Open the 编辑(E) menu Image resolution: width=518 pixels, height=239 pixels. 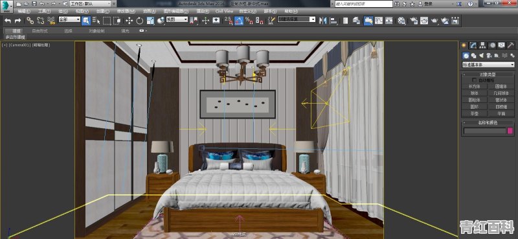(x=24, y=11)
